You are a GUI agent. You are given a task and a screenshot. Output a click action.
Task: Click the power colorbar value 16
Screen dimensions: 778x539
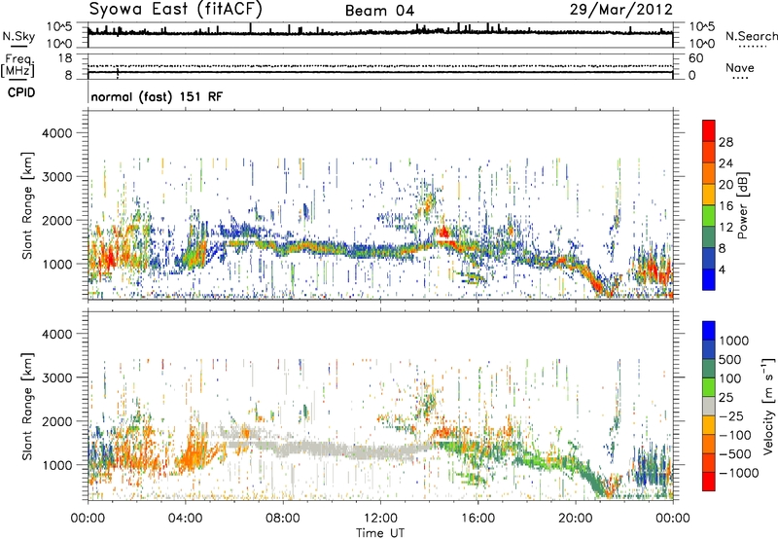pyautogui.click(x=725, y=206)
